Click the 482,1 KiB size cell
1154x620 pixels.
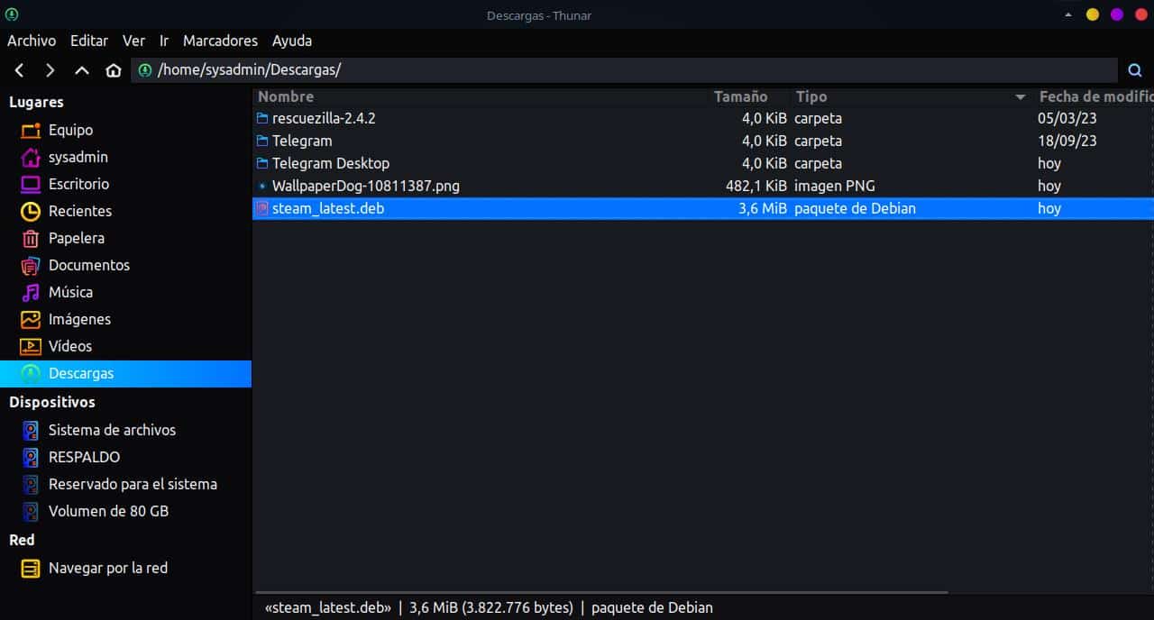(x=756, y=186)
